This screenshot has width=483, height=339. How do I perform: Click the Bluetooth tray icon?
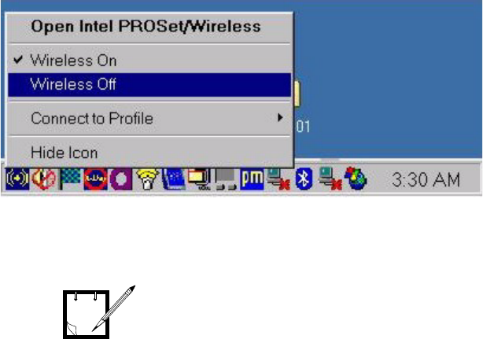(x=304, y=179)
